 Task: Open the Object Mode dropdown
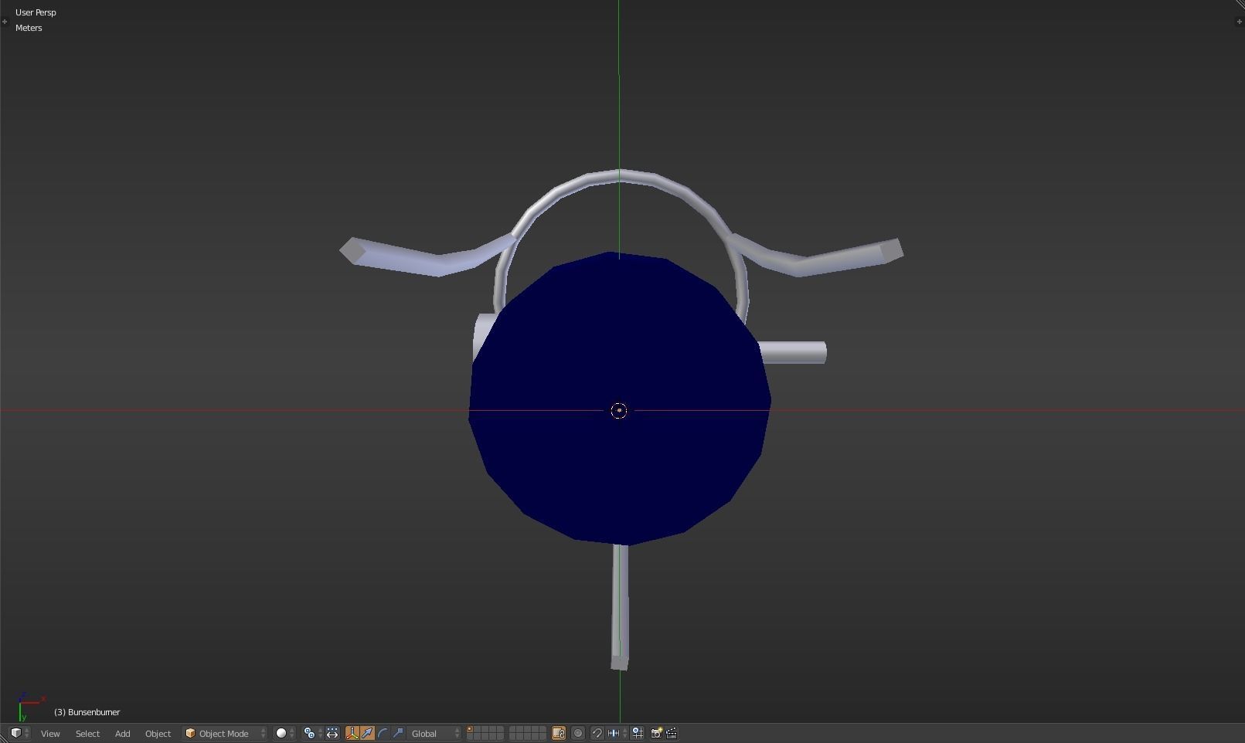tap(225, 734)
